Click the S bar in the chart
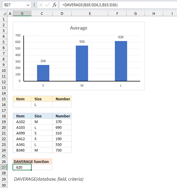This screenshot has height=188, width=177. pos(43,73)
